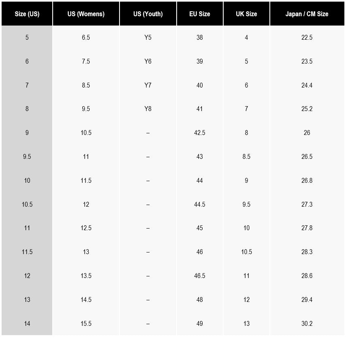Click the Japan / CM Size header
The width and height of the screenshot is (346, 355).
tap(307, 14)
